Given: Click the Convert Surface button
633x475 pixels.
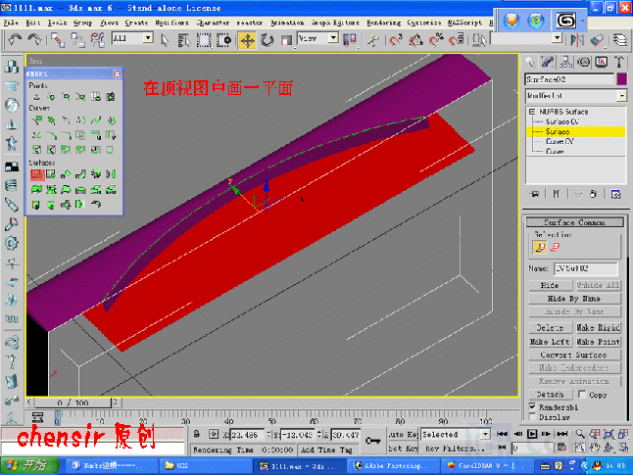Looking at the screenshot, I should point(574,355).
